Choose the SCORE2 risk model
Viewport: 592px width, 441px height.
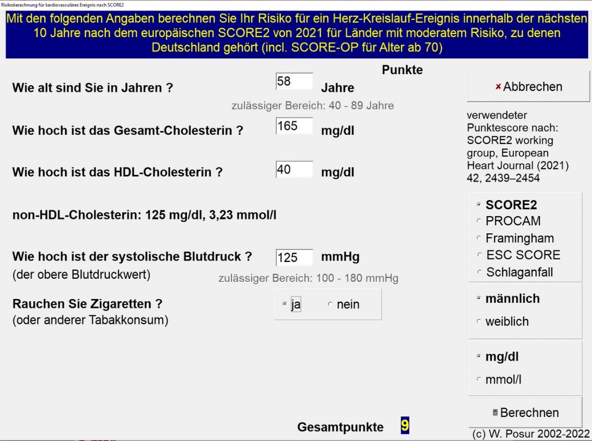[x=479, y=205]
